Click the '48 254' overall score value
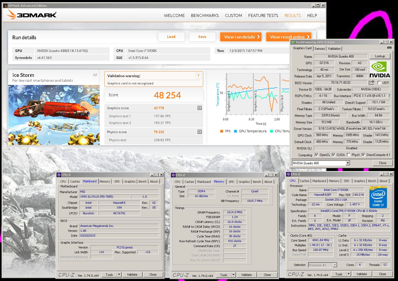The image size is (398, 281). 167,95
